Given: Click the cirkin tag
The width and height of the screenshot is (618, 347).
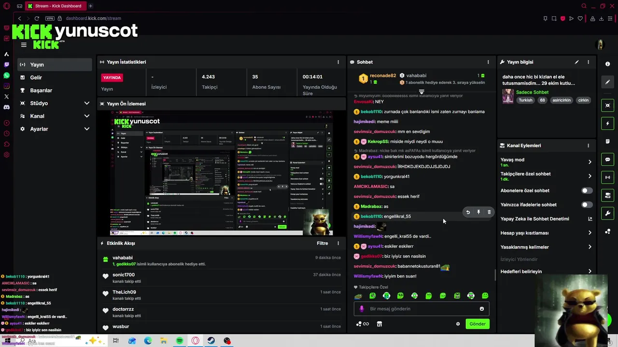Looking at the screenshot, I should pos(584,100).
